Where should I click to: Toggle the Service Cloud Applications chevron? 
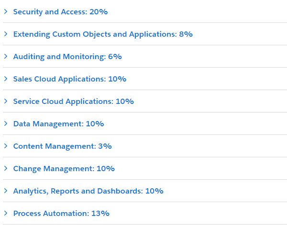click(x=6, y=101)
